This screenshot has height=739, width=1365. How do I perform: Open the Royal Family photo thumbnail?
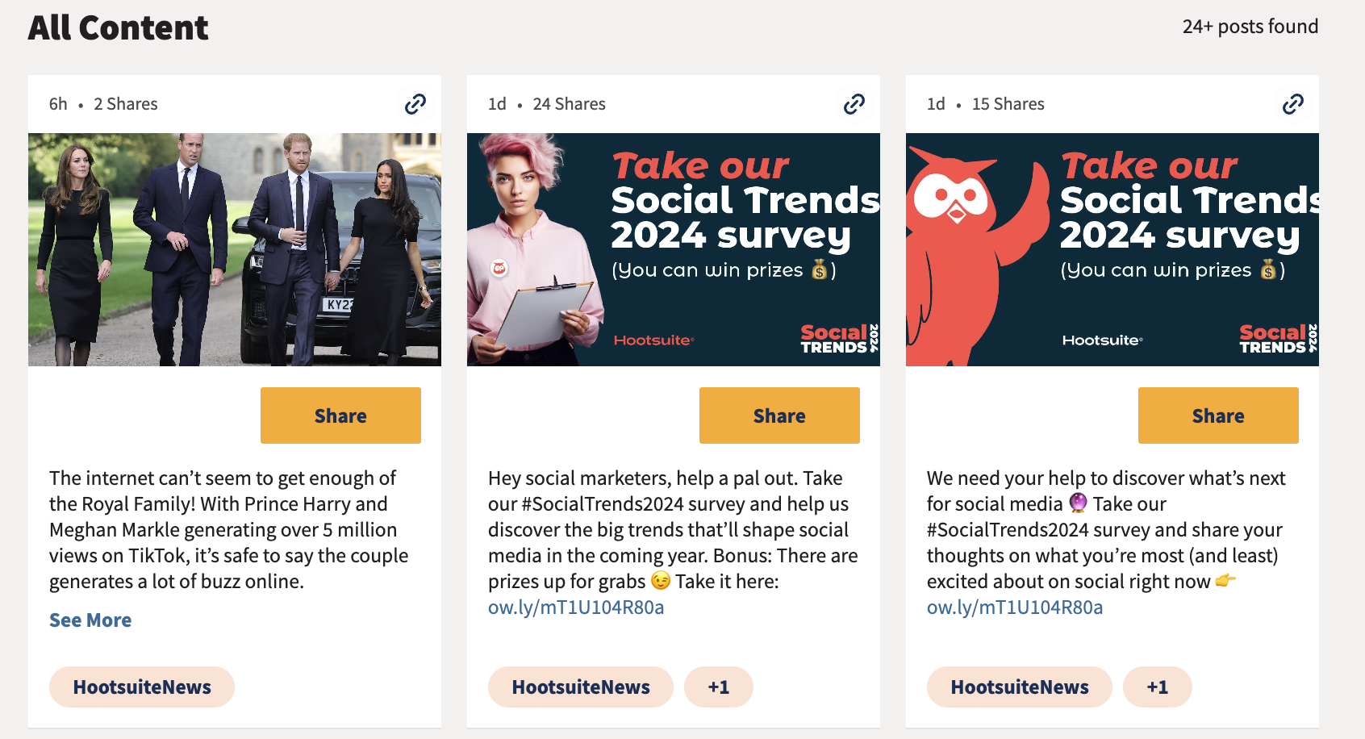pos(235,249)
